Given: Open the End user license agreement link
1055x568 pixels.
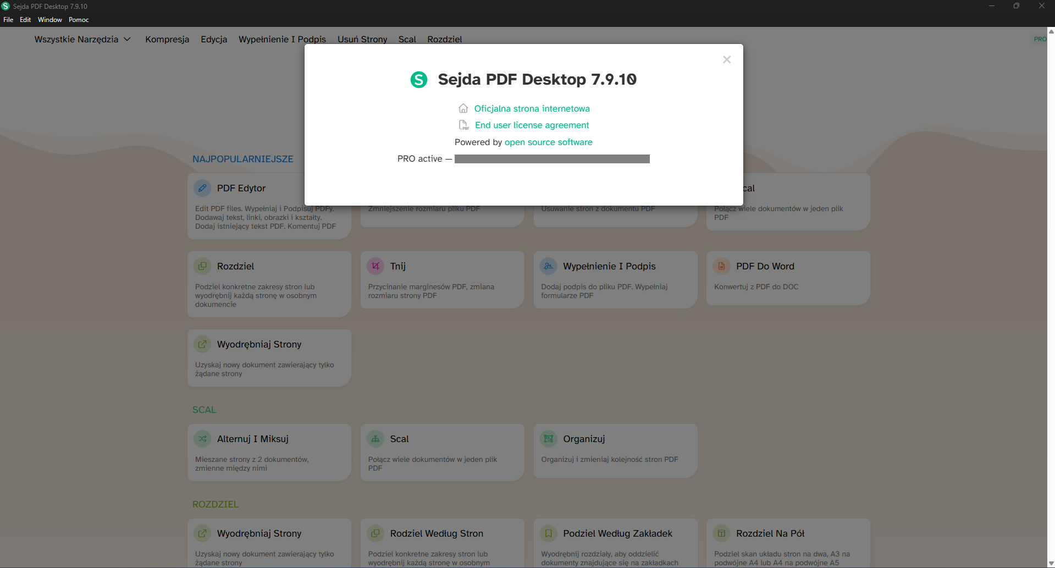Looking at the screenshot, I should 532,125.
